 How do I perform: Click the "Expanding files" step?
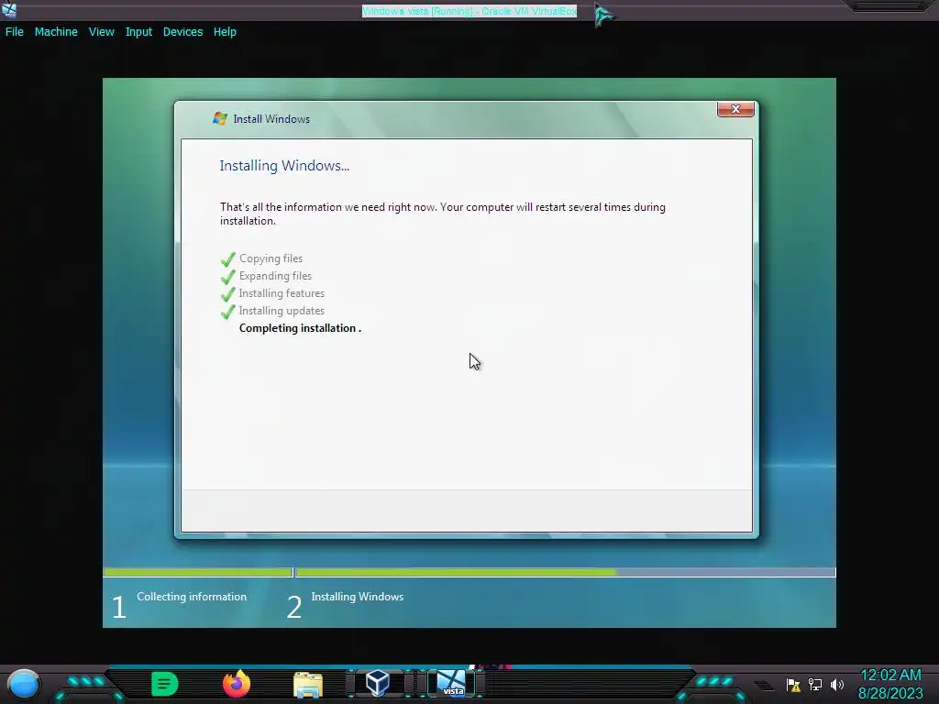coord(275,276)
